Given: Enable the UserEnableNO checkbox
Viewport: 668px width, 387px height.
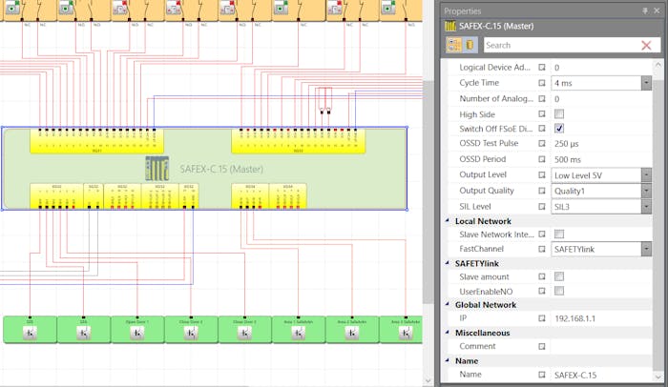Looking at the screenshot, I should tap(559, 292).
